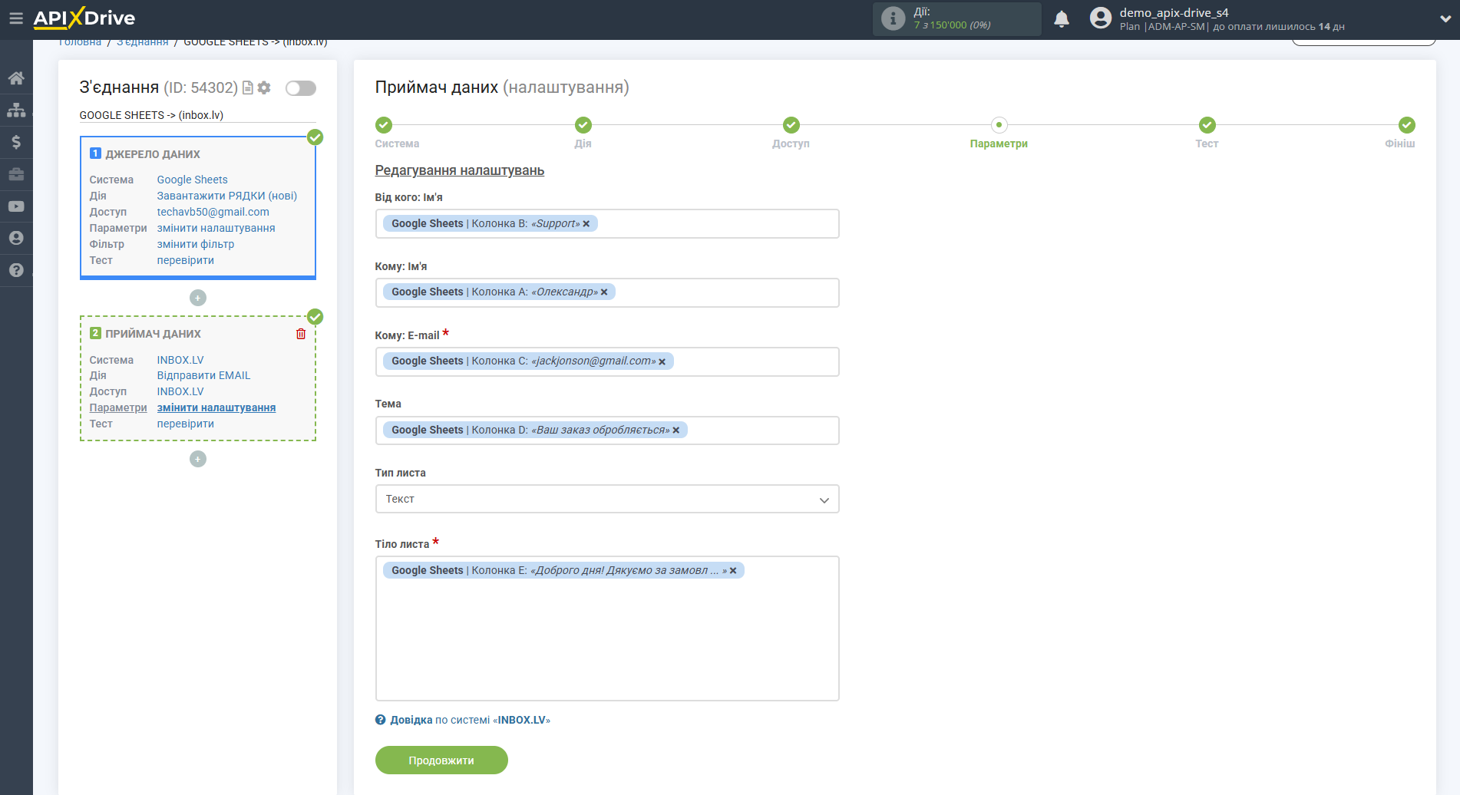Click the Продовжити button

(x=441, y=760)
